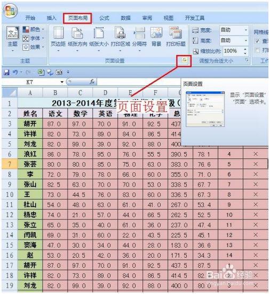Expand the 宽度 width dropdown

point(246,30)
